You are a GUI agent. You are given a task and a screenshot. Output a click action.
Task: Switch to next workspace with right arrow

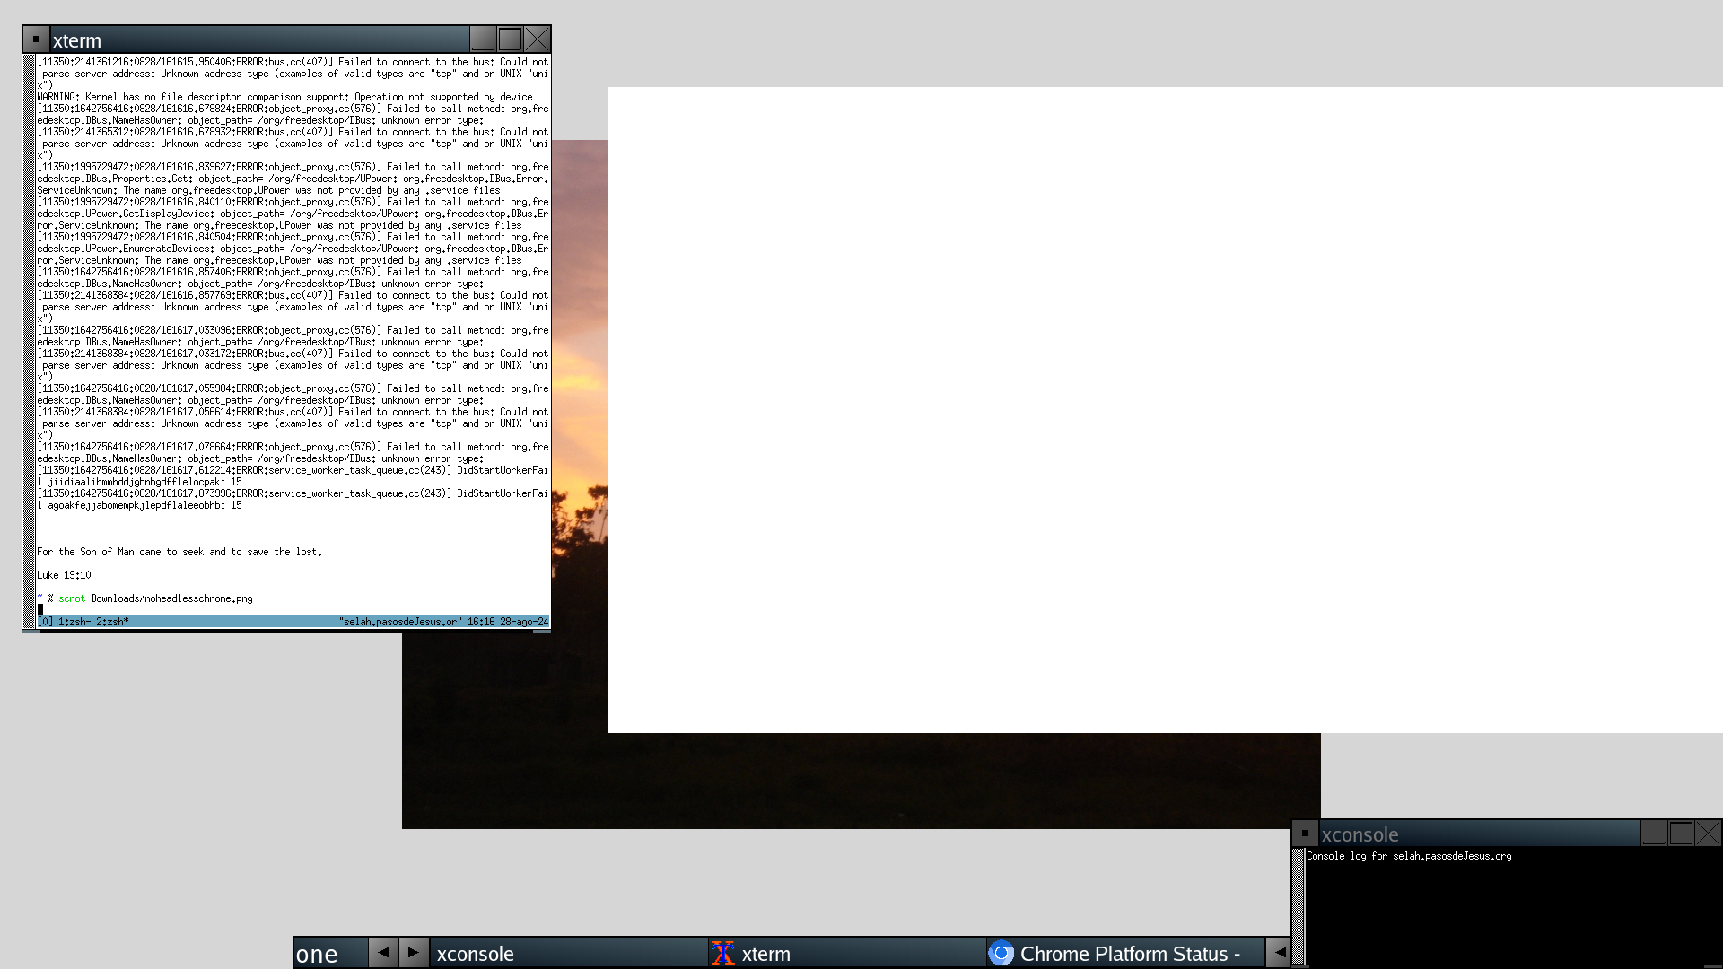[413, 953]
